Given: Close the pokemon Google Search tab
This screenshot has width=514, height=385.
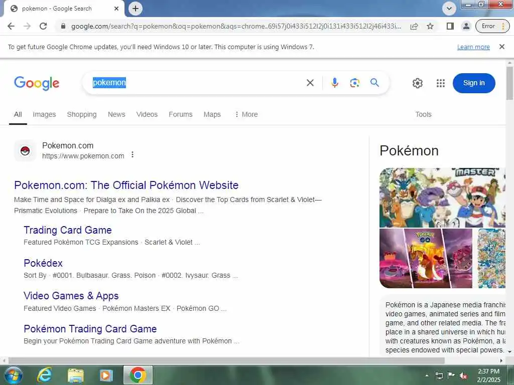Looking at the screenshot, I should point(116,9).
